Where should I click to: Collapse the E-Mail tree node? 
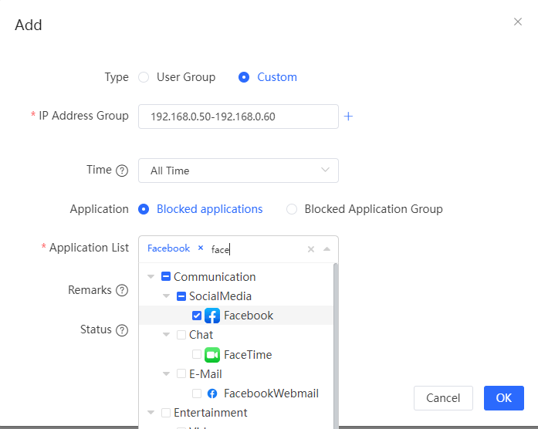[166, 373]
